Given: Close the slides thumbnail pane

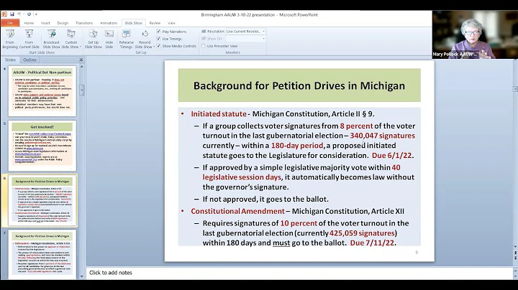Looking at the screenshot, I should (81, 60).
